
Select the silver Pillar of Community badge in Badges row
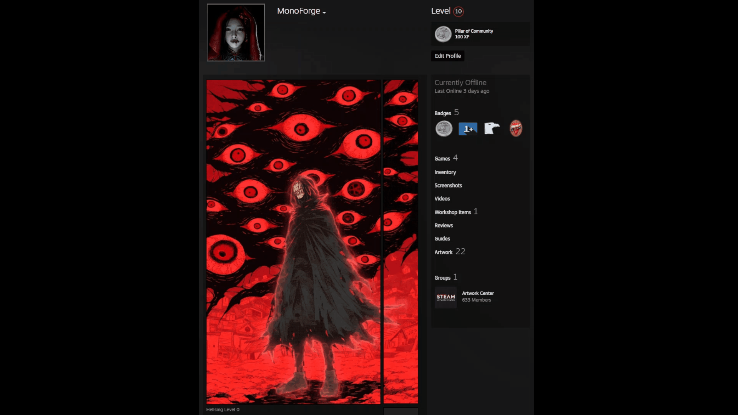coord(444,129)
